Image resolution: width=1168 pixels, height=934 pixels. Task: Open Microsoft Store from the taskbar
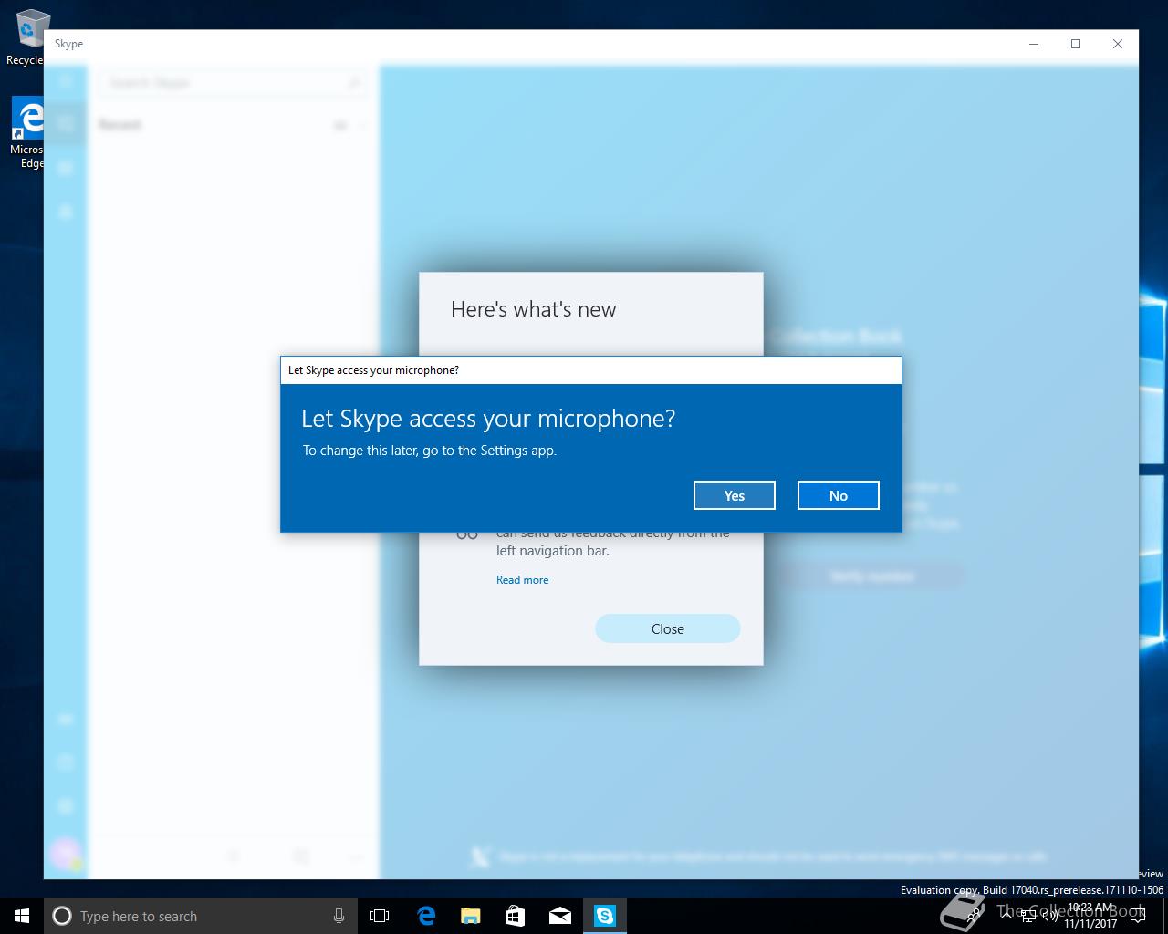tap(516, 916)
